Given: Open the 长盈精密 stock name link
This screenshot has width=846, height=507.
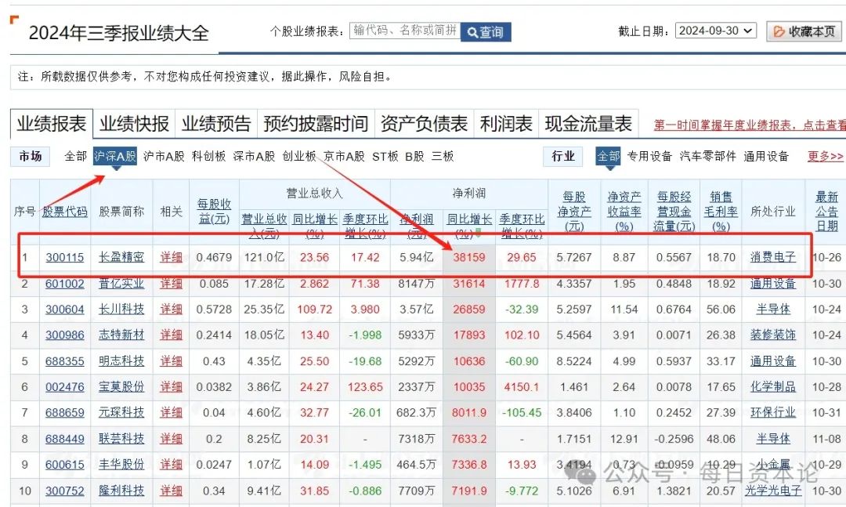Looking at the screenshot, I should 121,258.
